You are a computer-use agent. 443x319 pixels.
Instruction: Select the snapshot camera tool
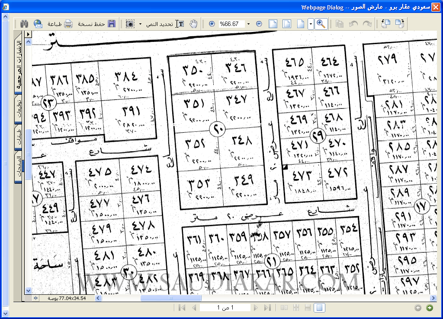point(130,24)
